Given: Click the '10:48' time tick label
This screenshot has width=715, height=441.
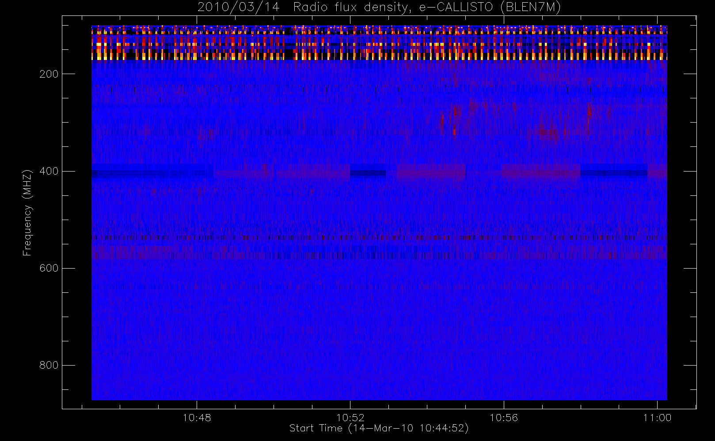Looking at the screenshot, I should click(x=197, y=418).
